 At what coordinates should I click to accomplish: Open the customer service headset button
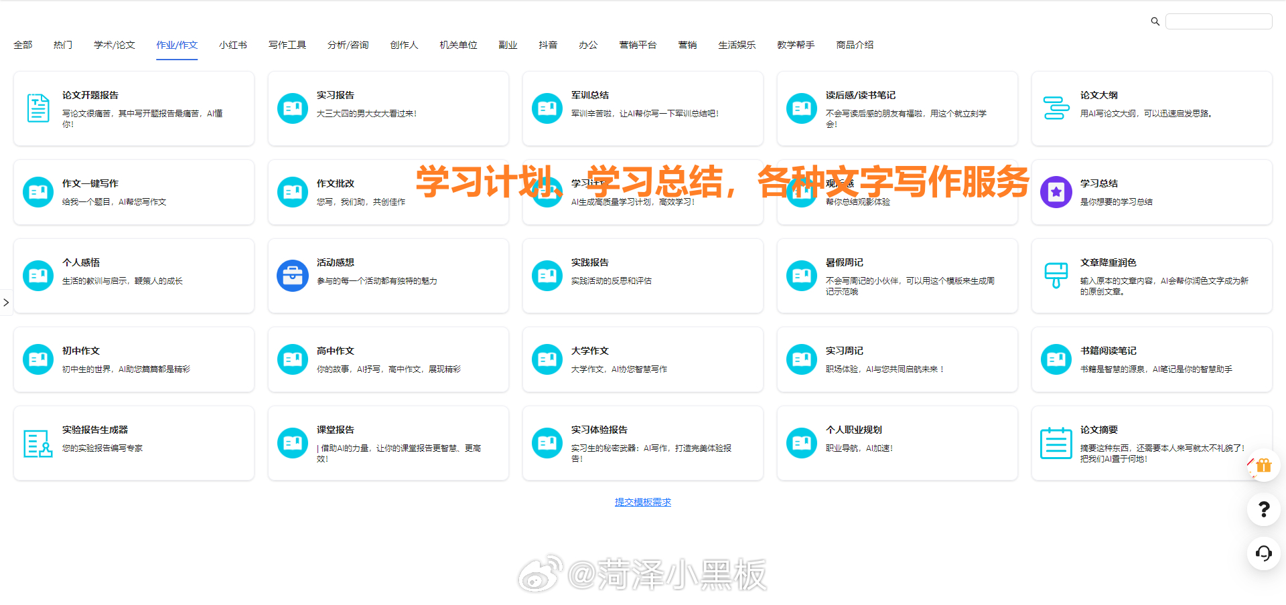(1264, 553)
